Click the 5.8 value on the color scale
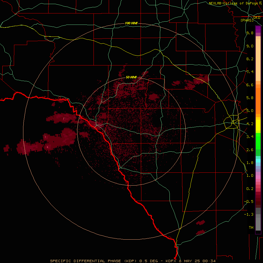Image resolution: width=263 pixels, height=263 pixels. pyautogui.click(x=250, y=98)
